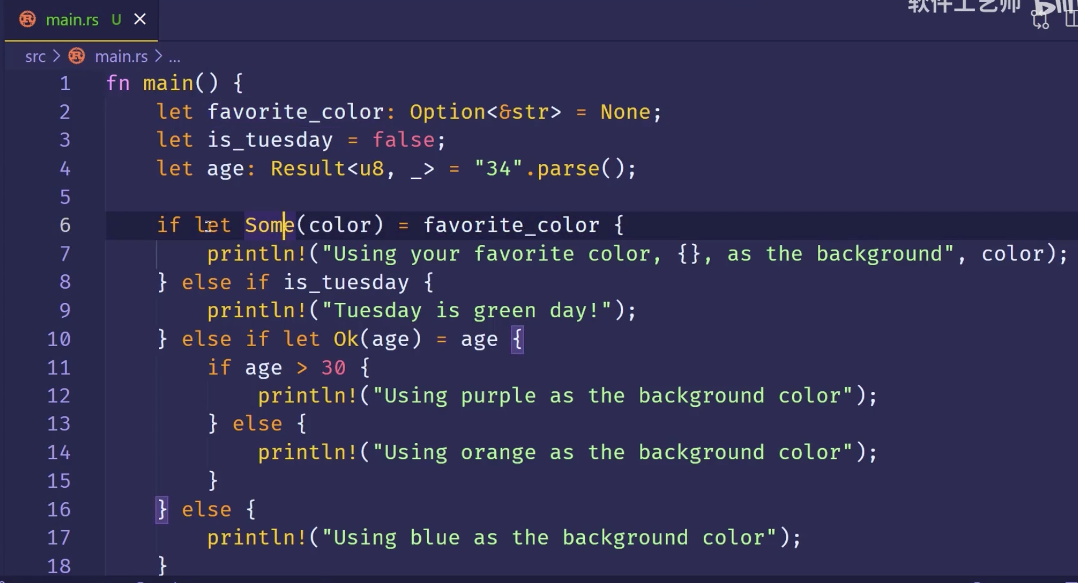
Task: Click the highlighted opening brace on line 10
Action: click(517, 339)
